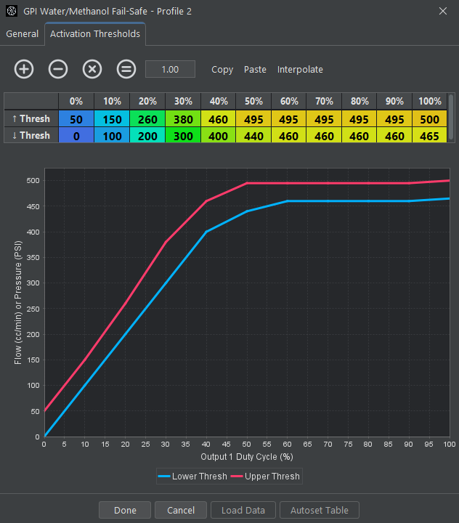This screenshot has width=459, height=523.
Task: Select upper thresh cell 495 at 70%
Action: pyautogui.click(x=324, y=118)
